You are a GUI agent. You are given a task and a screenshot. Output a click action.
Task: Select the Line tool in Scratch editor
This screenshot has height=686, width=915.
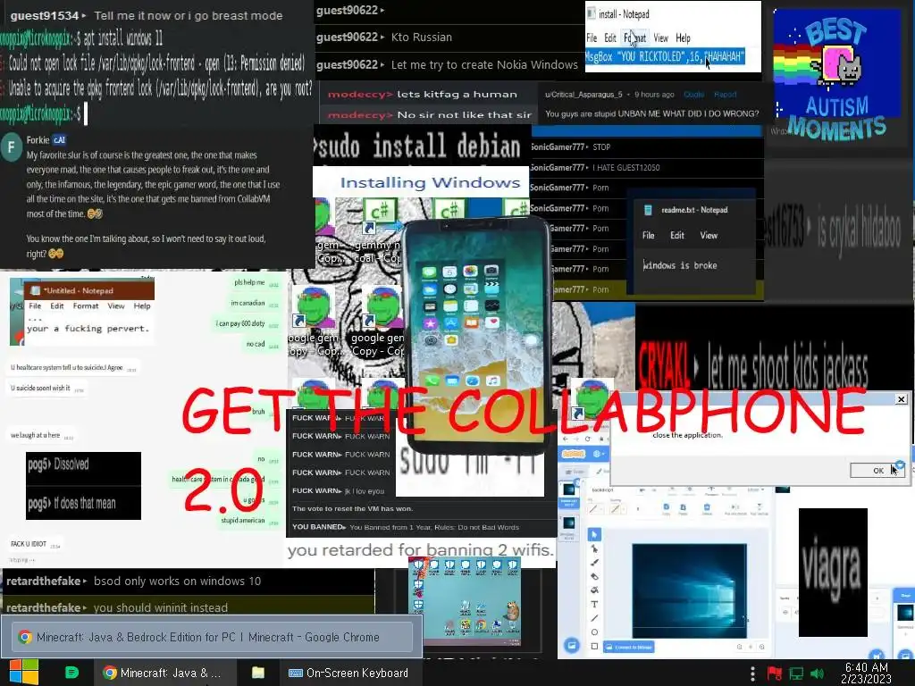594,618
